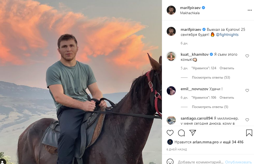This screenshot has width=254, height=164.
Task: Expand 53 replies under kuat__khamitov's comment
Action: click(x=211, y=77)
